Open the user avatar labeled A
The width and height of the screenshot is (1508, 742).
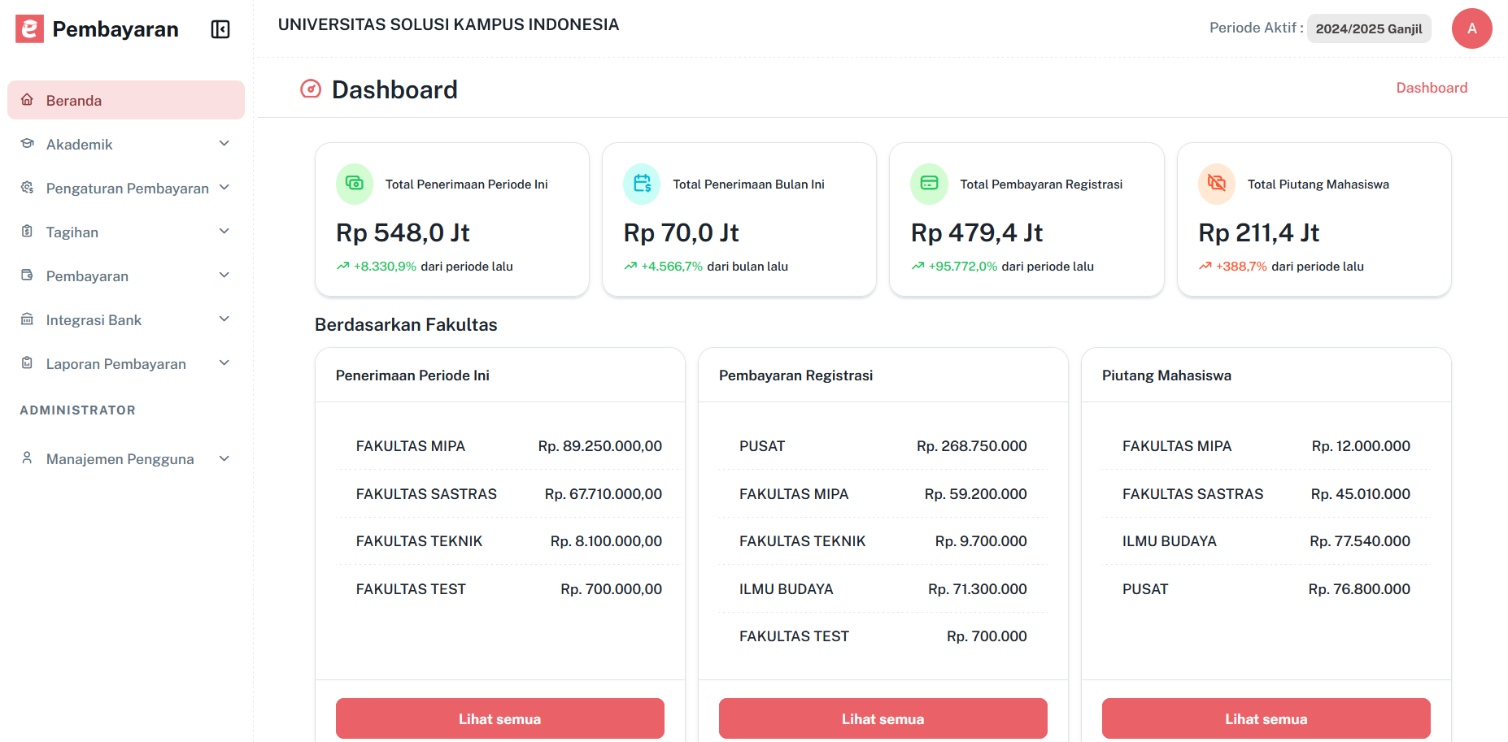coord(1472,28)
